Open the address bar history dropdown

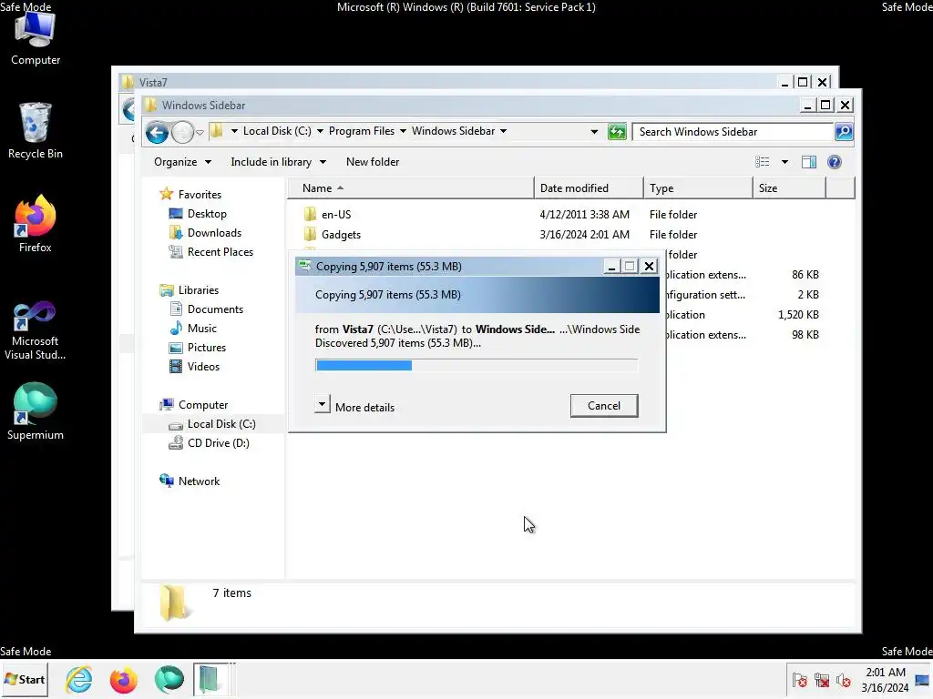[x=594, y=131]
